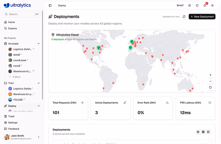The height and width of the screenshot is (144, 221).
Task: Collapse the Train section chevron
Action: pos(39,83)
